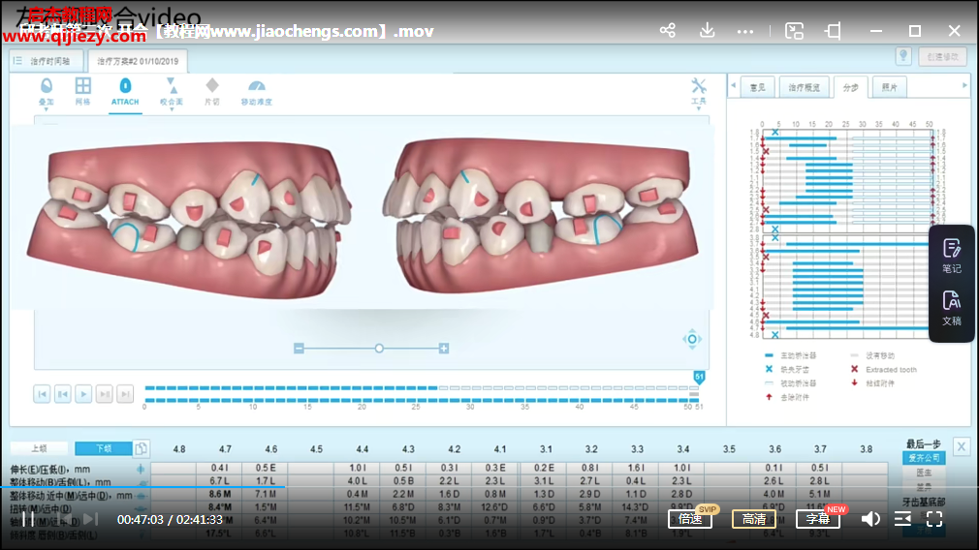Play the treatment staging animation

(x=83, y=394)
